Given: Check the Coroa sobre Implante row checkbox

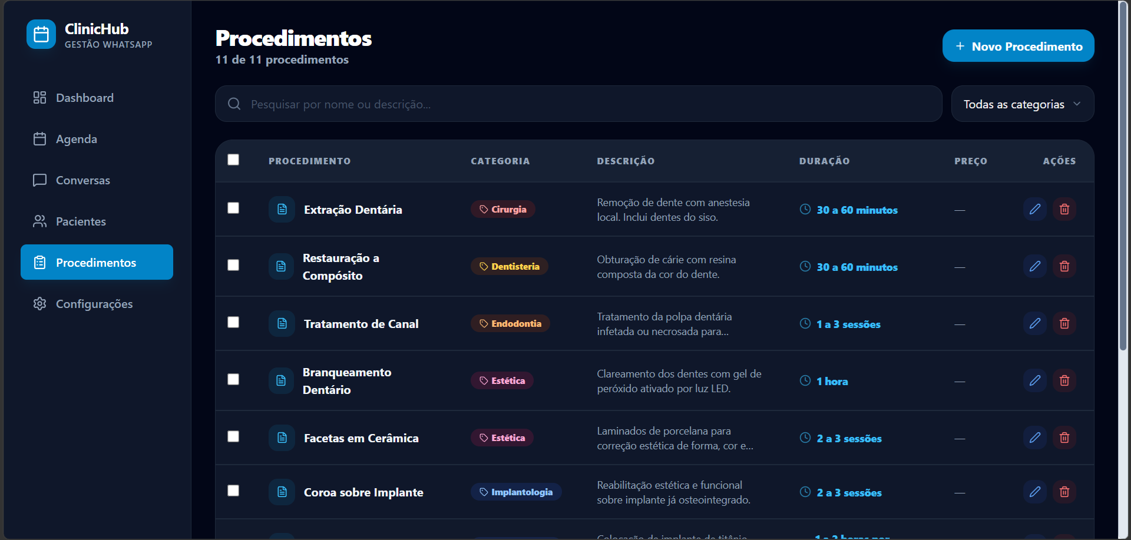Looking at the screenshot, I should click(x=233, y=491).
